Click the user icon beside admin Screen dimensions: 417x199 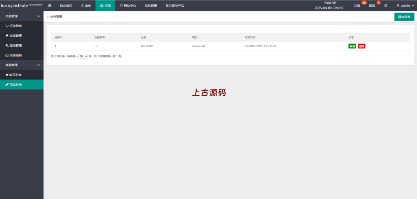(398, 6)
